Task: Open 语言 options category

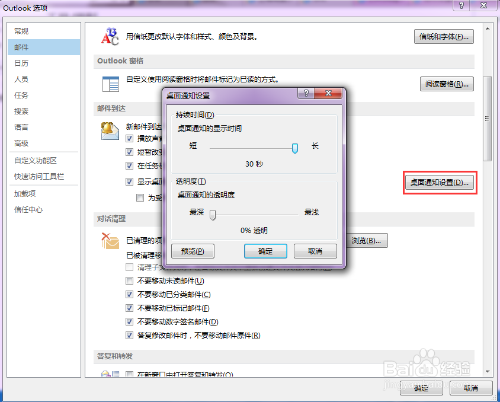Action: [44, 127]
